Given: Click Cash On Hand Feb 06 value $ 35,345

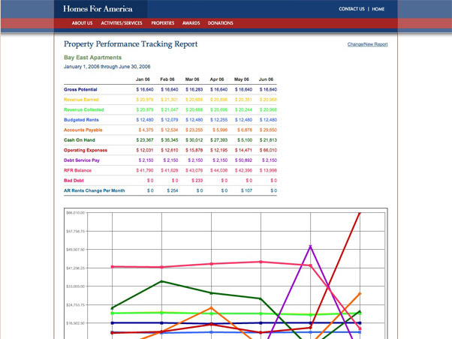Looking at the screenshot, I should [169, 140].
